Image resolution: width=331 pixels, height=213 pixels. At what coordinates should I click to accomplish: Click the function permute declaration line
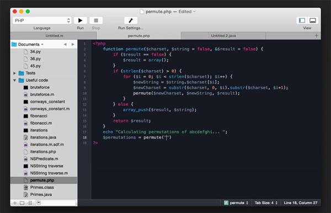point(183,49)
